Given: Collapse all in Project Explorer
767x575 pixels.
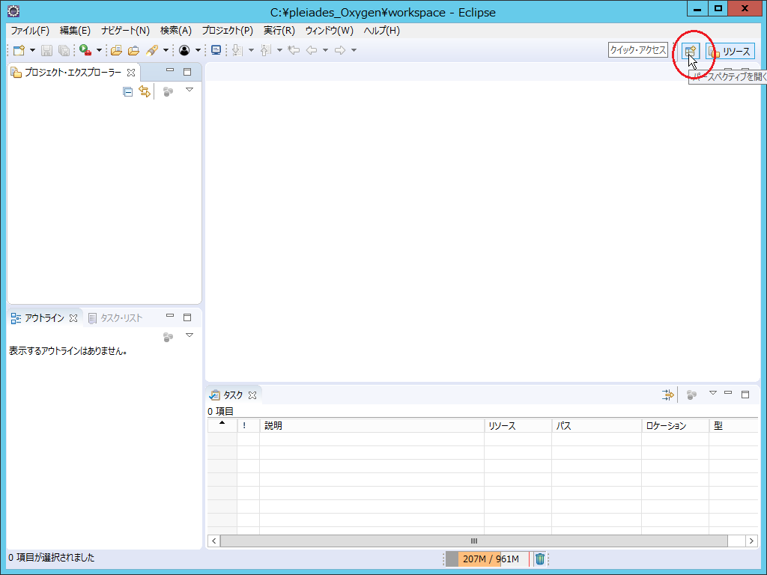Looking at the screenshot, I should click(127, 91).
